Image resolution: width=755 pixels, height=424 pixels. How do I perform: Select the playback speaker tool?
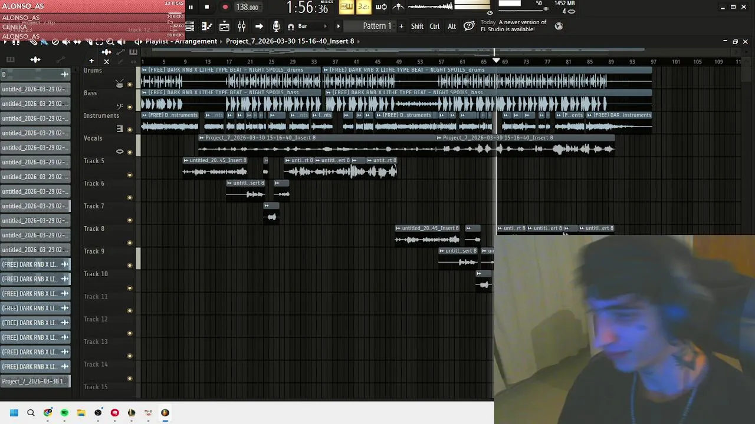tap(122, 42)
